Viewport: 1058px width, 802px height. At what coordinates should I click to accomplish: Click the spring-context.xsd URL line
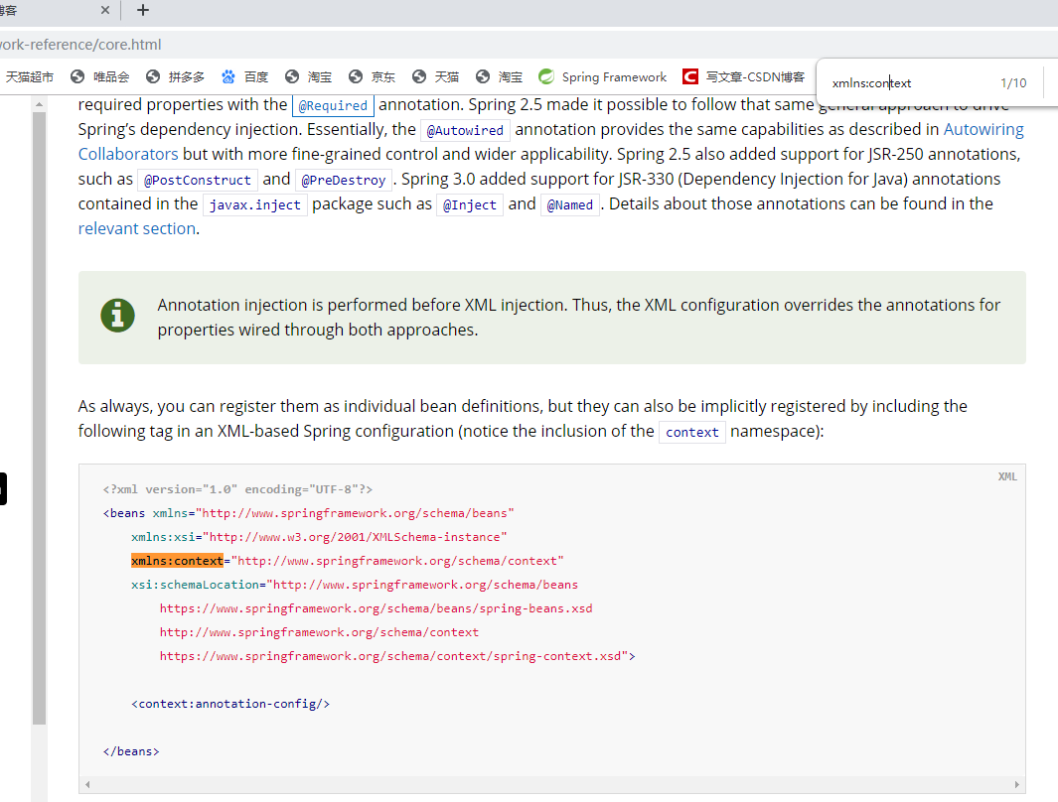click(397, 656)
